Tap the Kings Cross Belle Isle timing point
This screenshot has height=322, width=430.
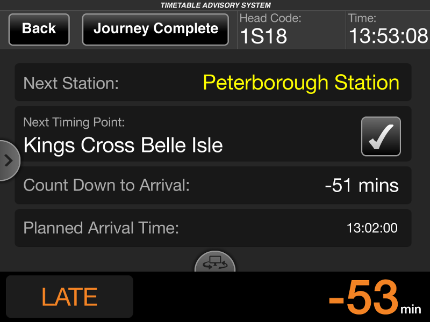click(123, 145)
